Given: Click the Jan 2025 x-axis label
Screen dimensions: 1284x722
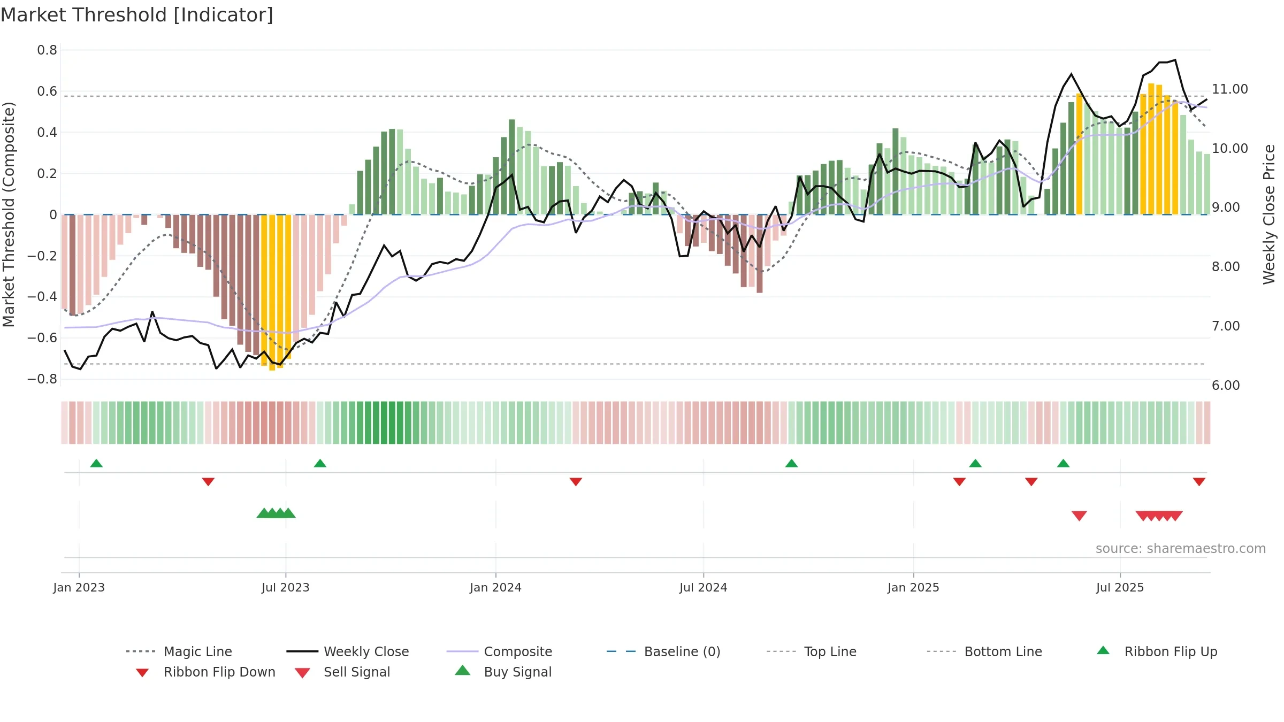Looking at the screenshot, I should (x=914, y=587).
